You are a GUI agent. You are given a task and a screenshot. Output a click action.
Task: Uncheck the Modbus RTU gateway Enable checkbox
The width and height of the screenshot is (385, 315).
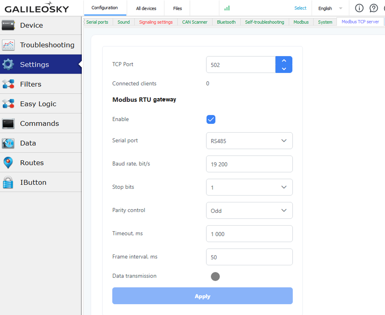(x=211, y=119)
